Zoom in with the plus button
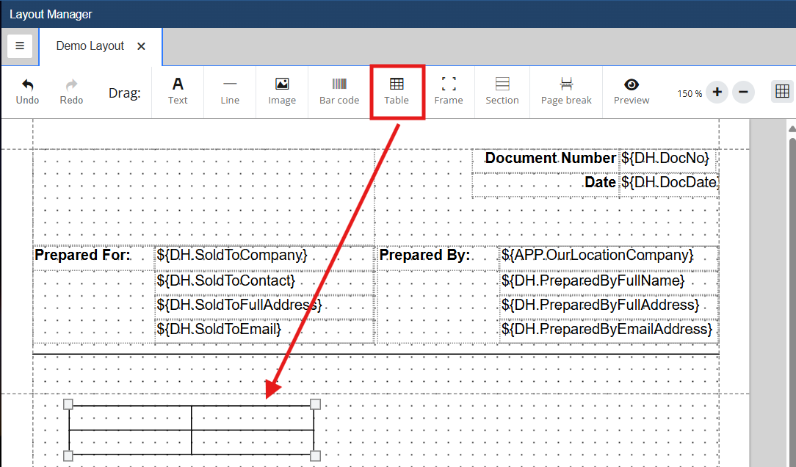This screenshot has width=796, height=467. (x=717, y=93)
